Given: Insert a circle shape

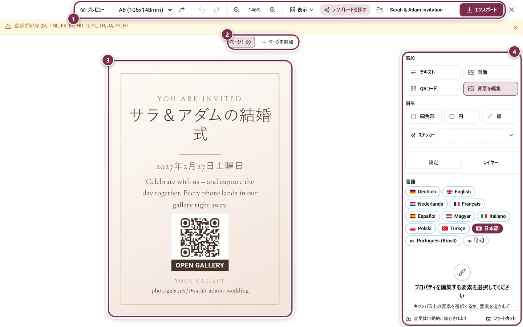Looking at the screenshot, I should tap(462, 117).
